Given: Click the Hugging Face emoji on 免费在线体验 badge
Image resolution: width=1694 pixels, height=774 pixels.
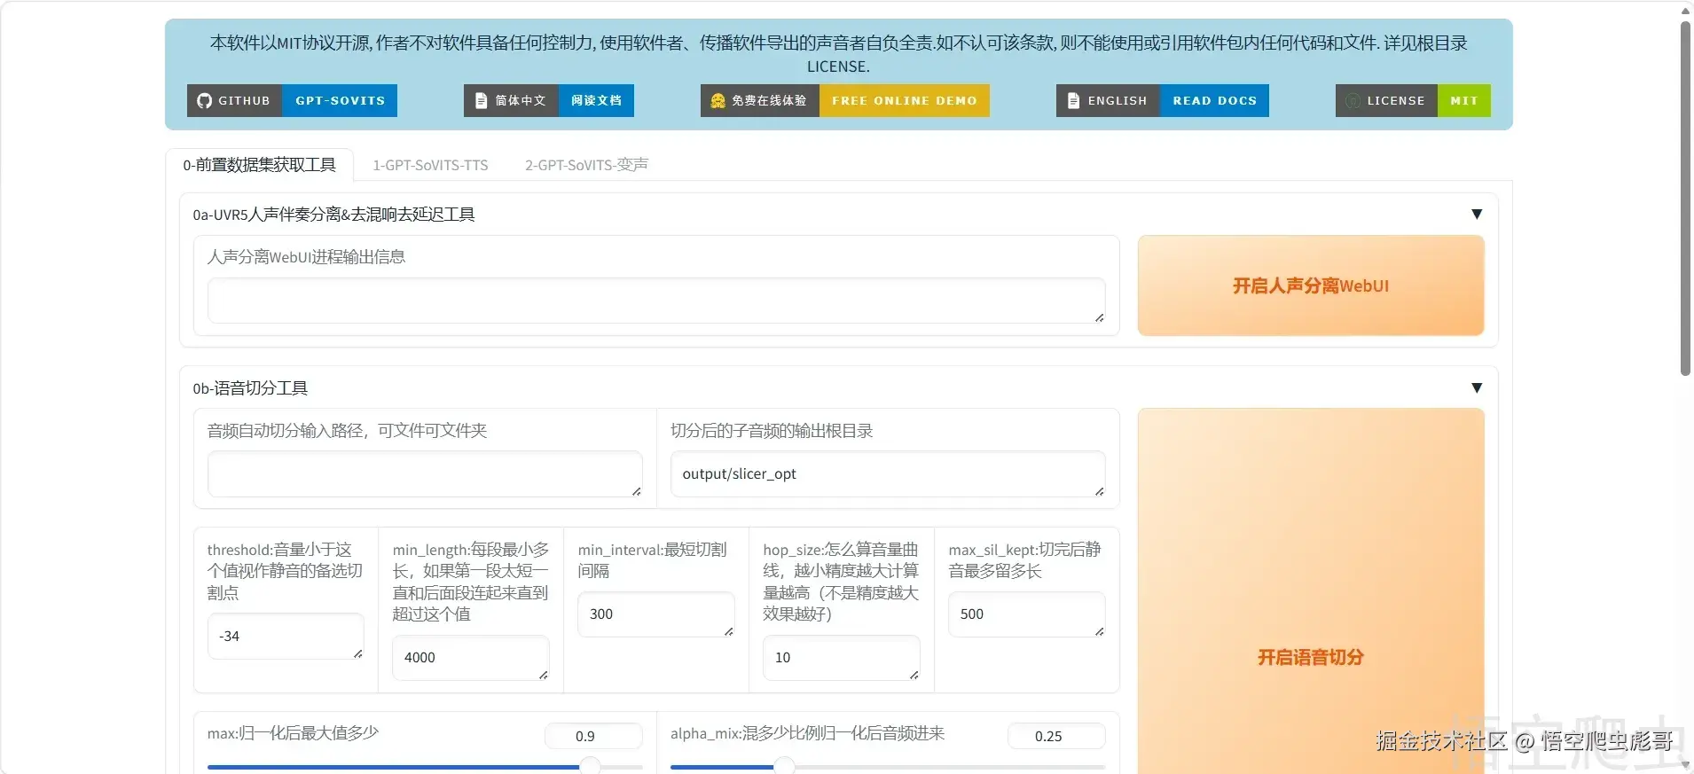Looking at the screenshot, I should click(718, 101).
